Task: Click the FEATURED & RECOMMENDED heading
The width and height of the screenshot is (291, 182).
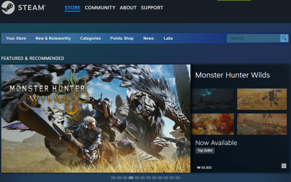Action: pyautogui.click(x=32, y=59)
